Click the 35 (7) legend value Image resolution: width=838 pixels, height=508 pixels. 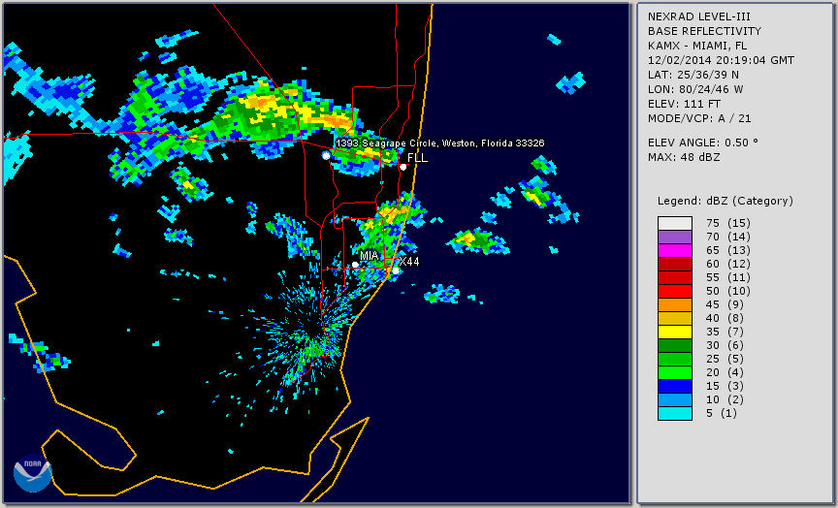click(725, 333)
